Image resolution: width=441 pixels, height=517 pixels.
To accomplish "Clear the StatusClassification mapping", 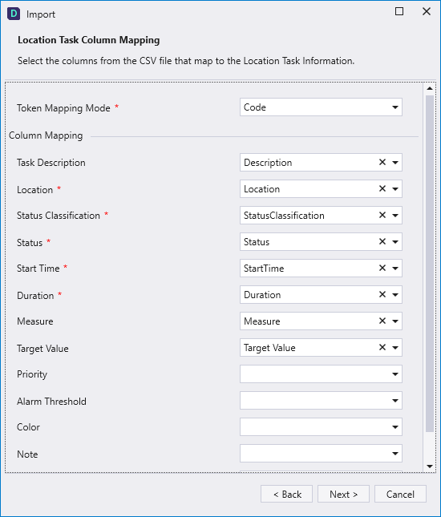I will 382,215.
